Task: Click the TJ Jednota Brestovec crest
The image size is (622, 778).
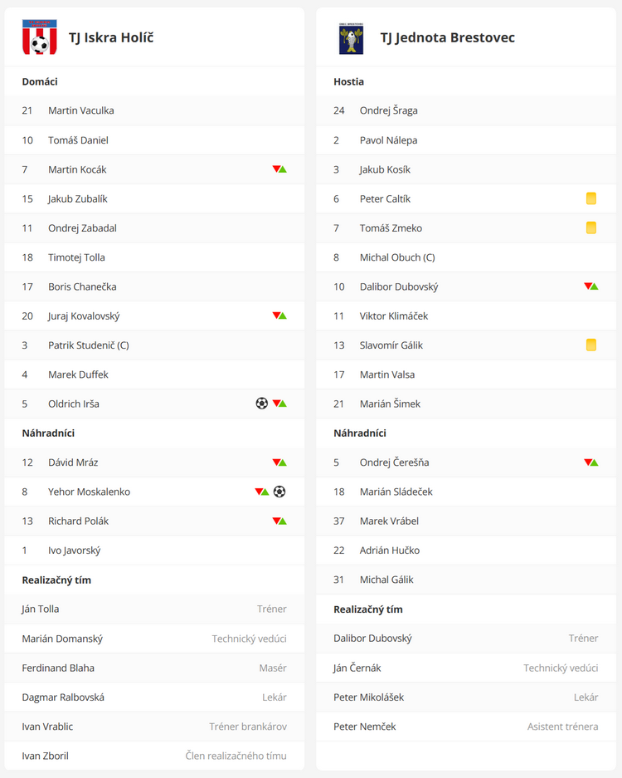Action: (351, 38)
